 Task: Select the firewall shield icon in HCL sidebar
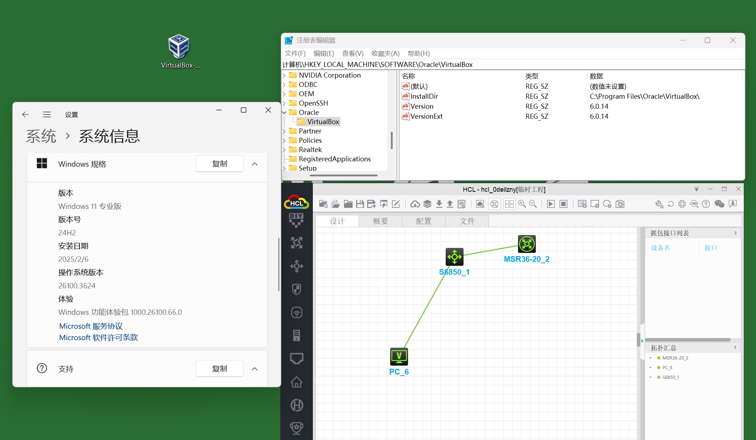click(296, 289)
